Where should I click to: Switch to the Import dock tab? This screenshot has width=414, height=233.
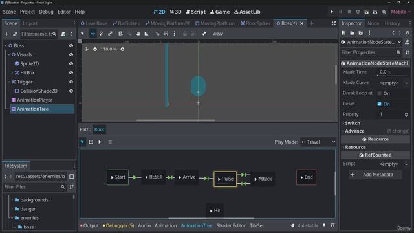(30, 23)
